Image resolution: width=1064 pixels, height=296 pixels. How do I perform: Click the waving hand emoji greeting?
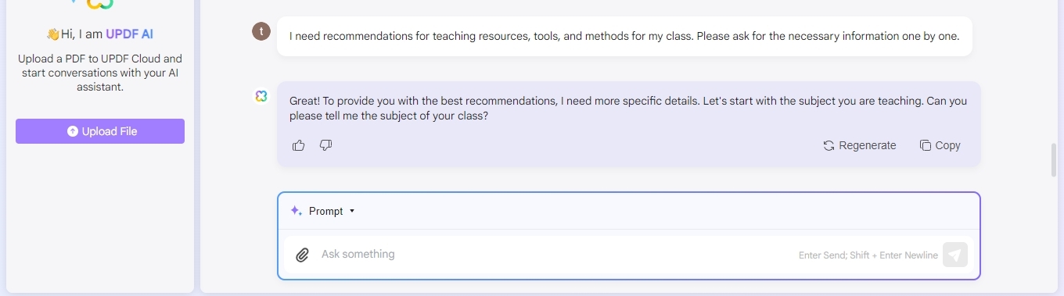tap(52, 34)
